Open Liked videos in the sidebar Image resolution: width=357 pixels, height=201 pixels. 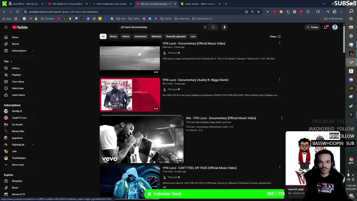18,95
